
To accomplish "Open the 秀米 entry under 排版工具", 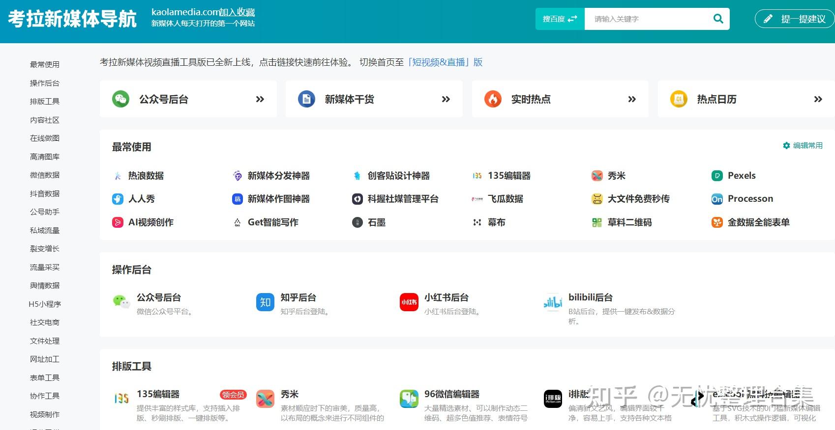I will click(x=290, y=394).
